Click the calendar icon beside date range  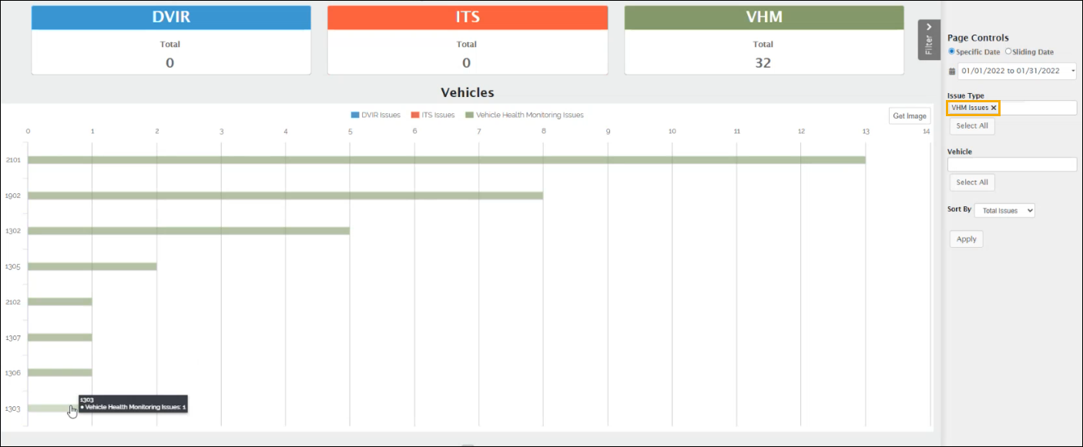[x=951, y=71]
